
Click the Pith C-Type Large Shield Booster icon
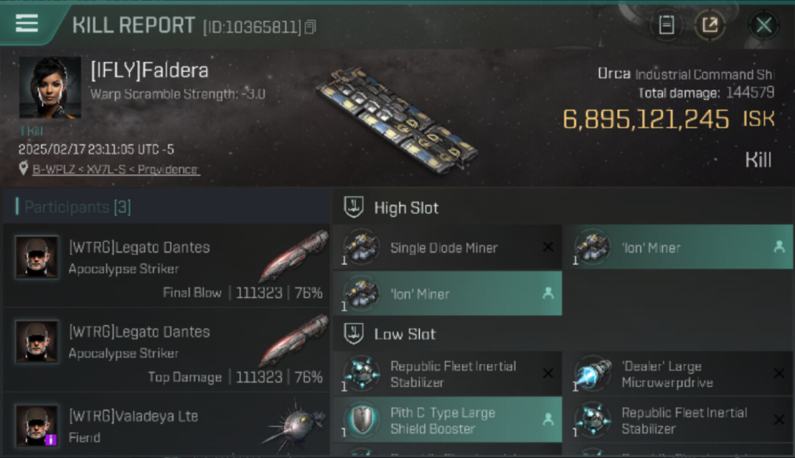(x=361, y=420)
